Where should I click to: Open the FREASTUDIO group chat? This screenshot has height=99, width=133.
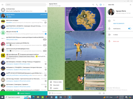point(24,39)
